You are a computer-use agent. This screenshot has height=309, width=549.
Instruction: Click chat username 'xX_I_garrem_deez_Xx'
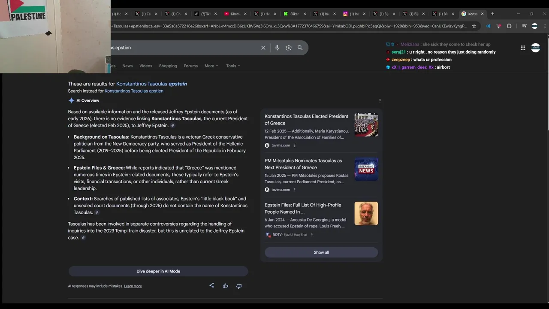413,67
